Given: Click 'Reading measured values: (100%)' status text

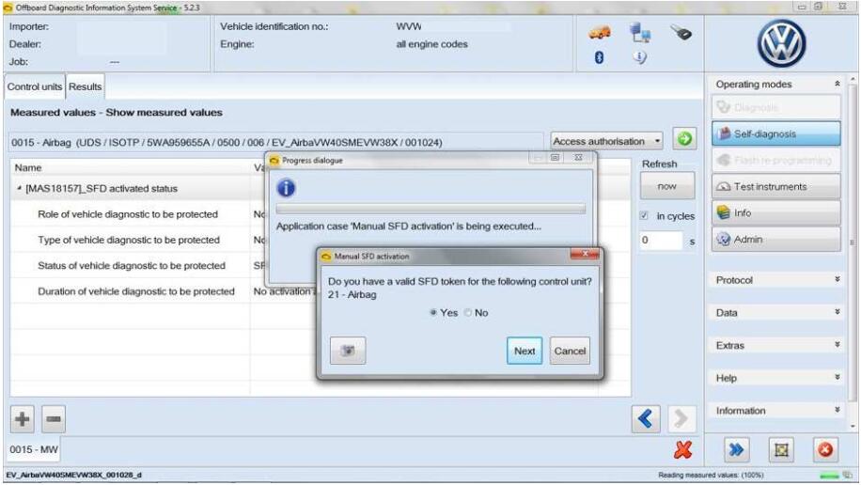Looking at the screenshot, I should click(711, 475).
